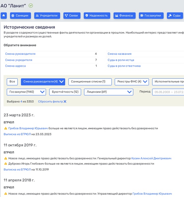Click the green verified checkmark near АО Ланит
Image resolution: width=184 pixels, height=197 pixels.
pyautogui.click(x=31, y=6)
